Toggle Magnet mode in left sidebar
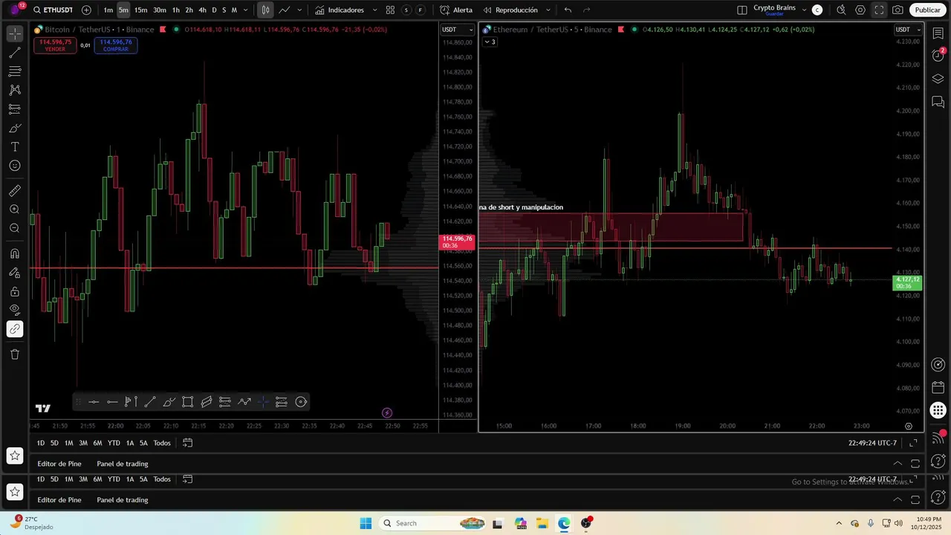This screenshot has height=535, width=951. (x=15, y=254)
